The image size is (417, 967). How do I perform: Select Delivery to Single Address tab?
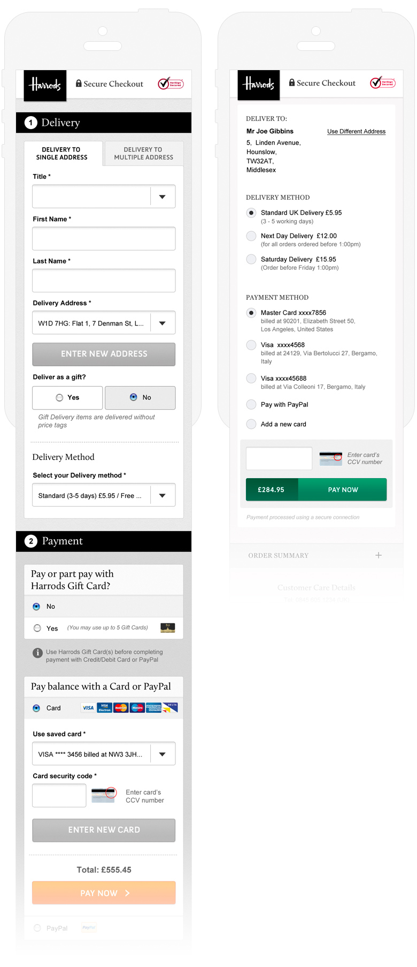(x=62, y=154)
